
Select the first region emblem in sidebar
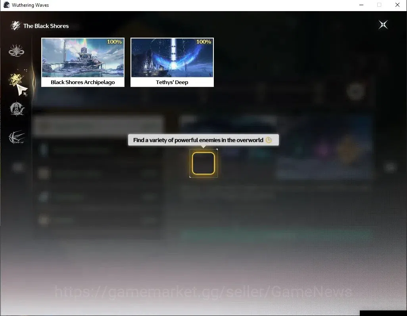[x=16, y=51]
